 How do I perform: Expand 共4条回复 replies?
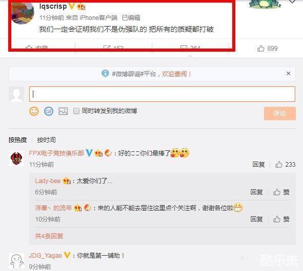[49, 236]
